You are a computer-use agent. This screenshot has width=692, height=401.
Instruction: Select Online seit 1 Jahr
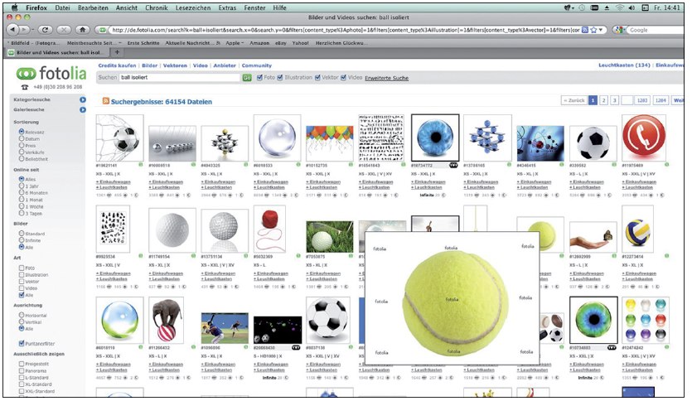(22, 186)
